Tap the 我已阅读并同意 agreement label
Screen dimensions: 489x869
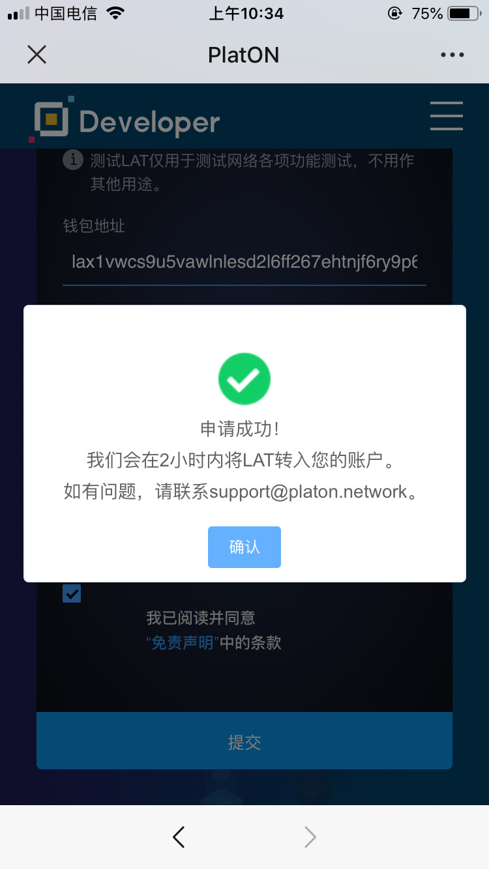(201, 618)
